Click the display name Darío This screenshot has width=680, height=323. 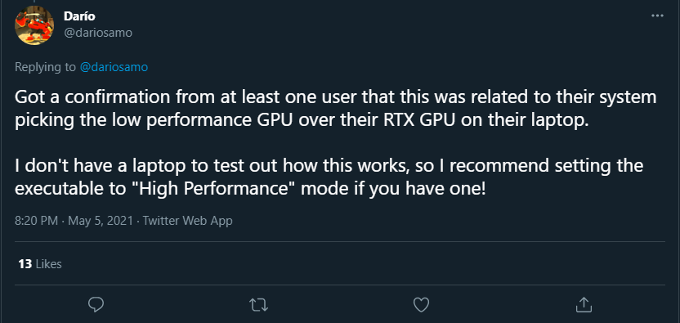[x=79, y=16]
